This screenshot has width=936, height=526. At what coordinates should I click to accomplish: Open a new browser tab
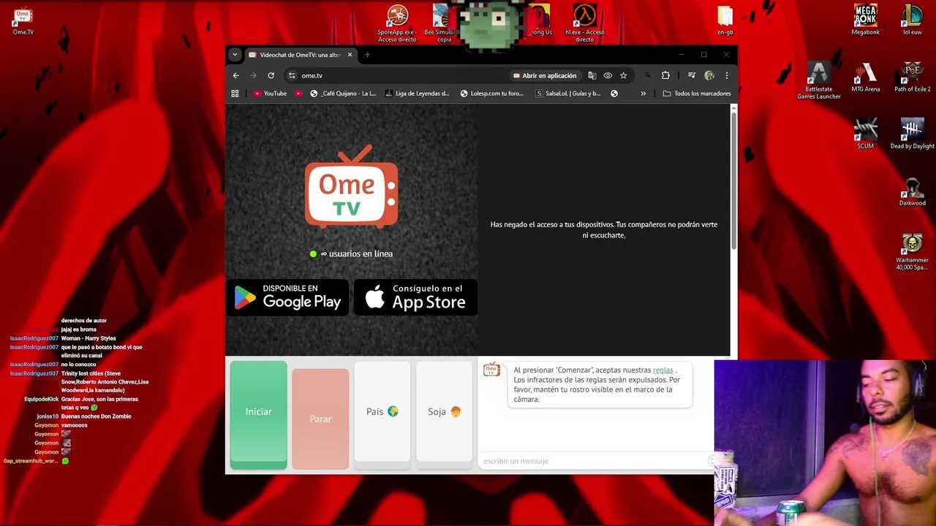[367, 55]
